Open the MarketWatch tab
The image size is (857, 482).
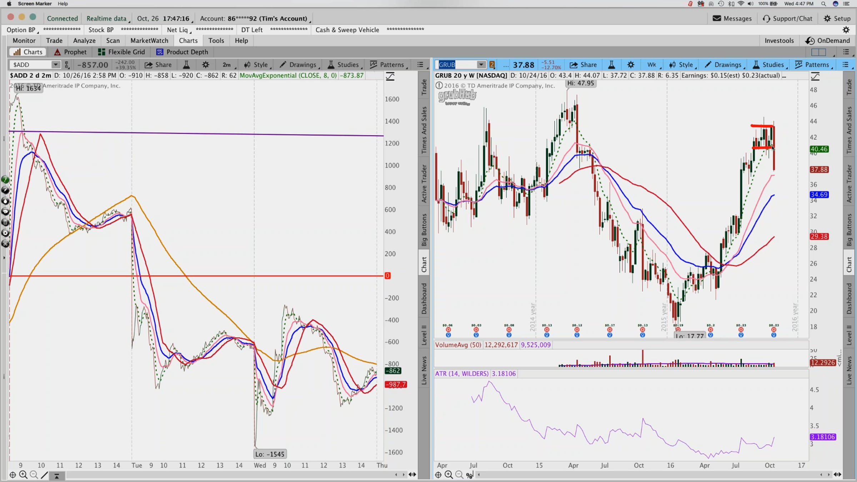pos(149,41)
